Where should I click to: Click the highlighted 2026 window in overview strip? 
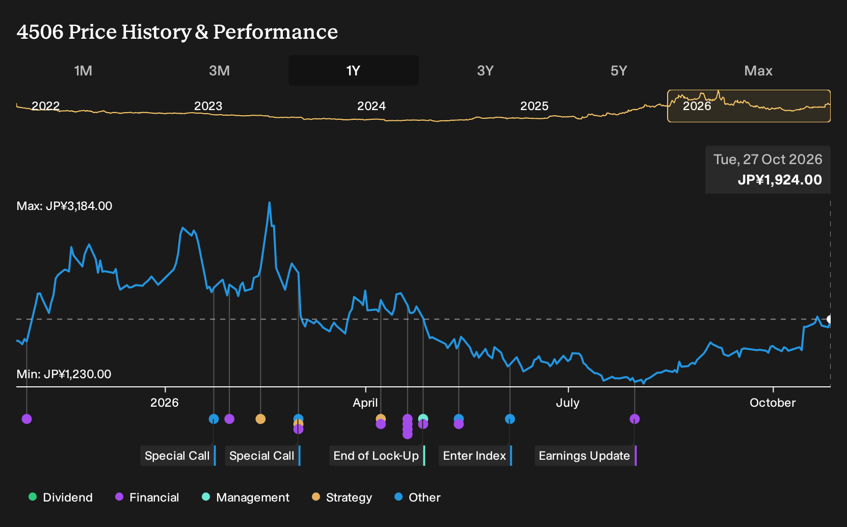click(x=749, y=106)
